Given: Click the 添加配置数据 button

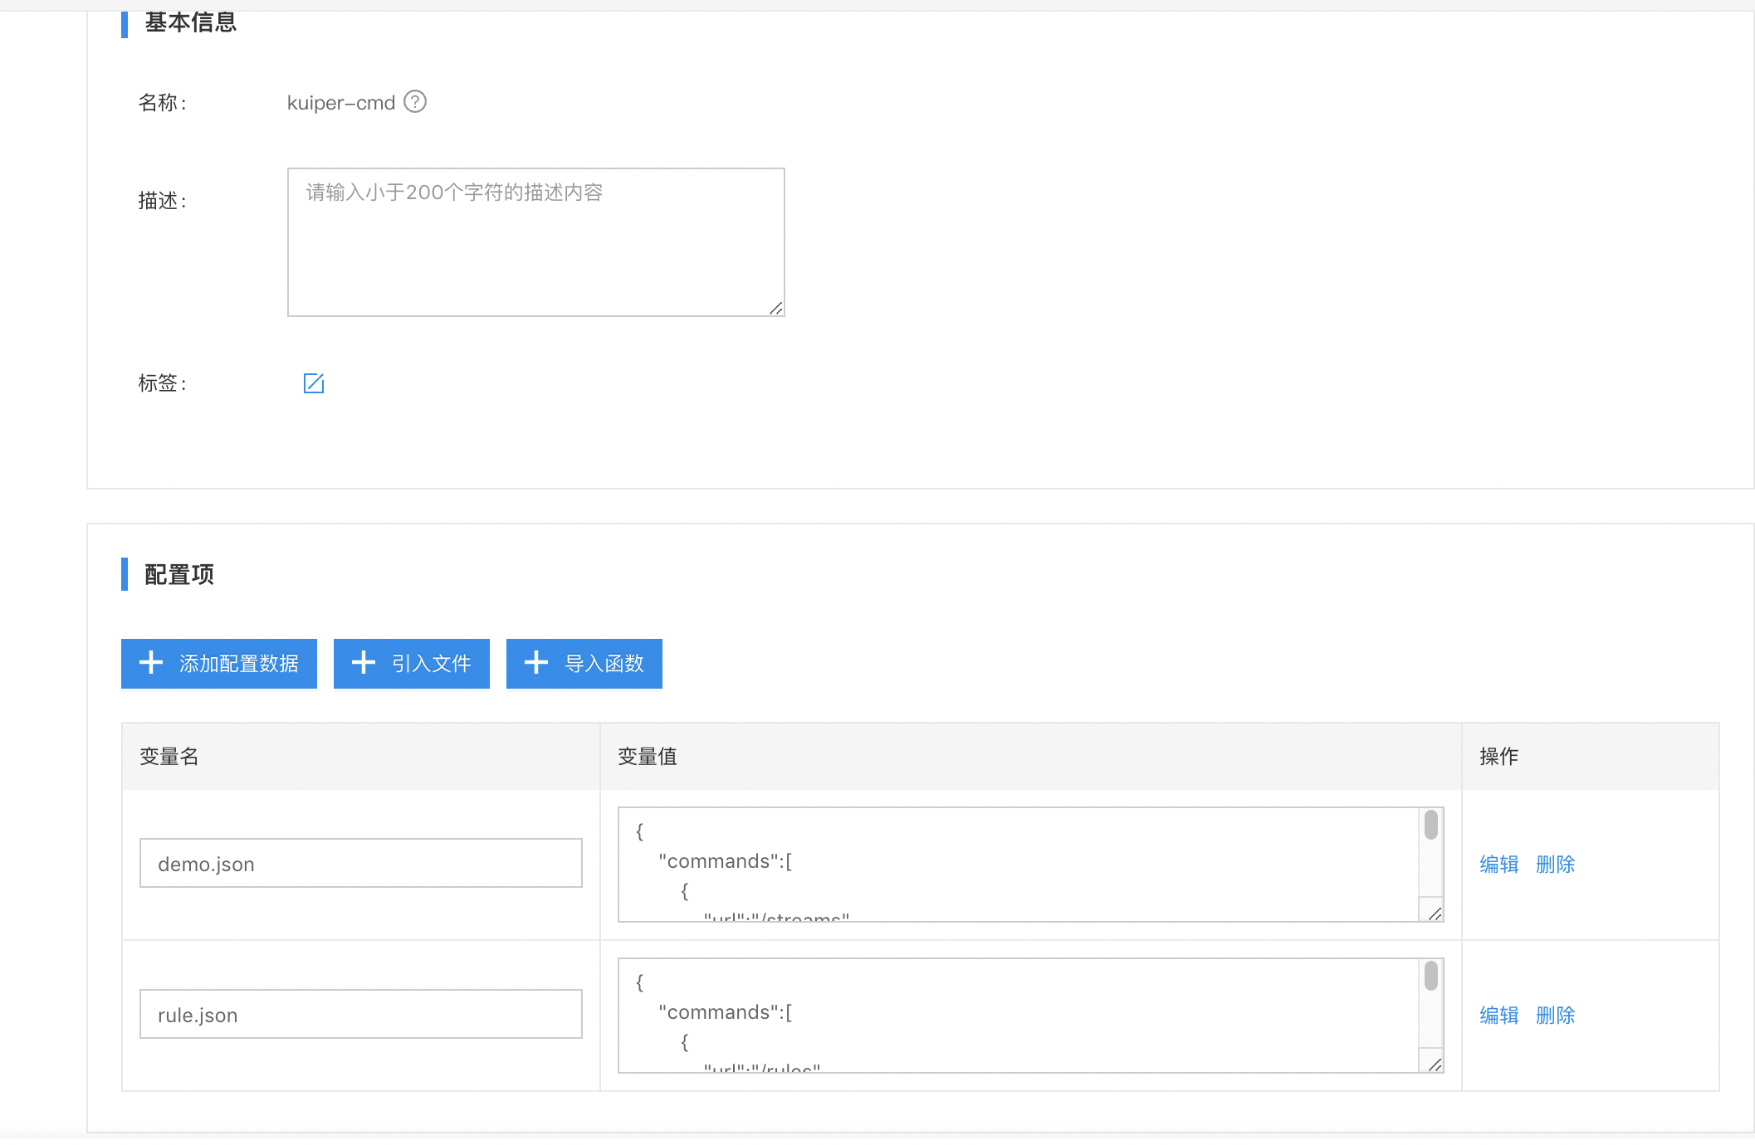Looking at the screenshot, I should [x=219, y=664].
